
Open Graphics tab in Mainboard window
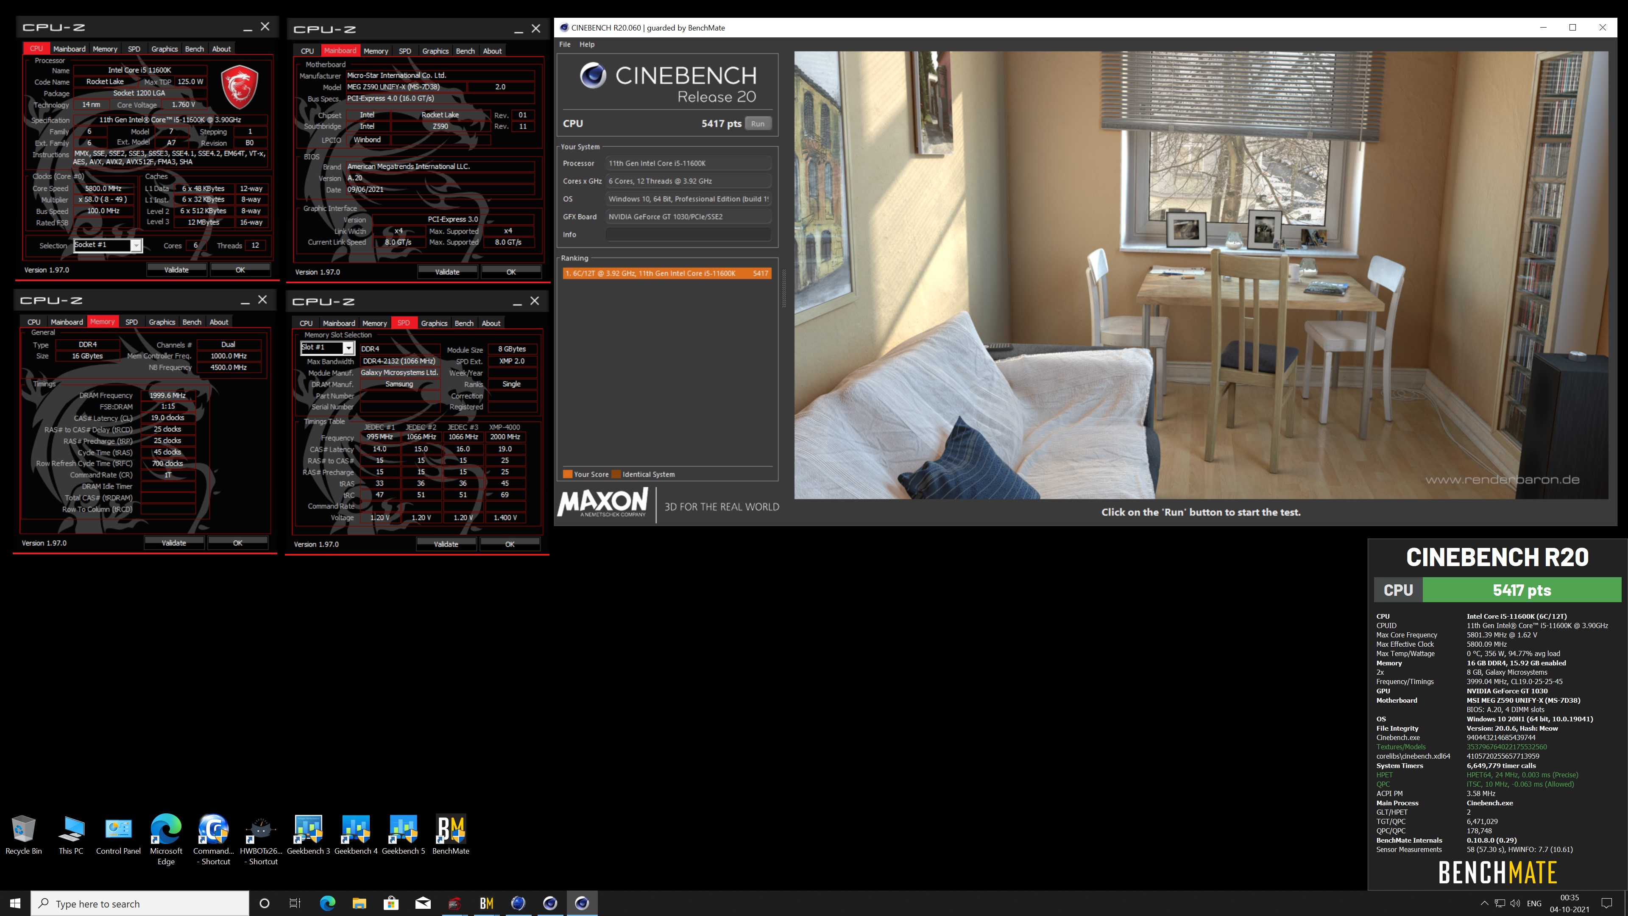tap(435, 50)
